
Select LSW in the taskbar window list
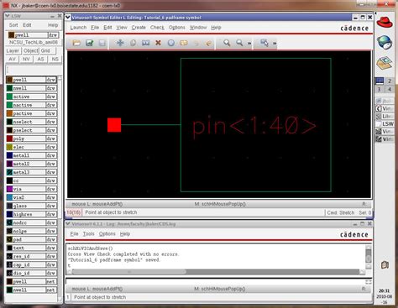[385, 123]
